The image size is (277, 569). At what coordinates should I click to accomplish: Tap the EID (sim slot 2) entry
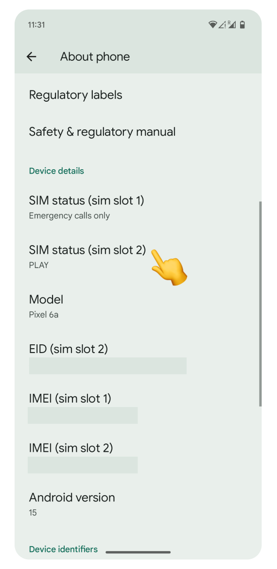(x=138, y=358)
